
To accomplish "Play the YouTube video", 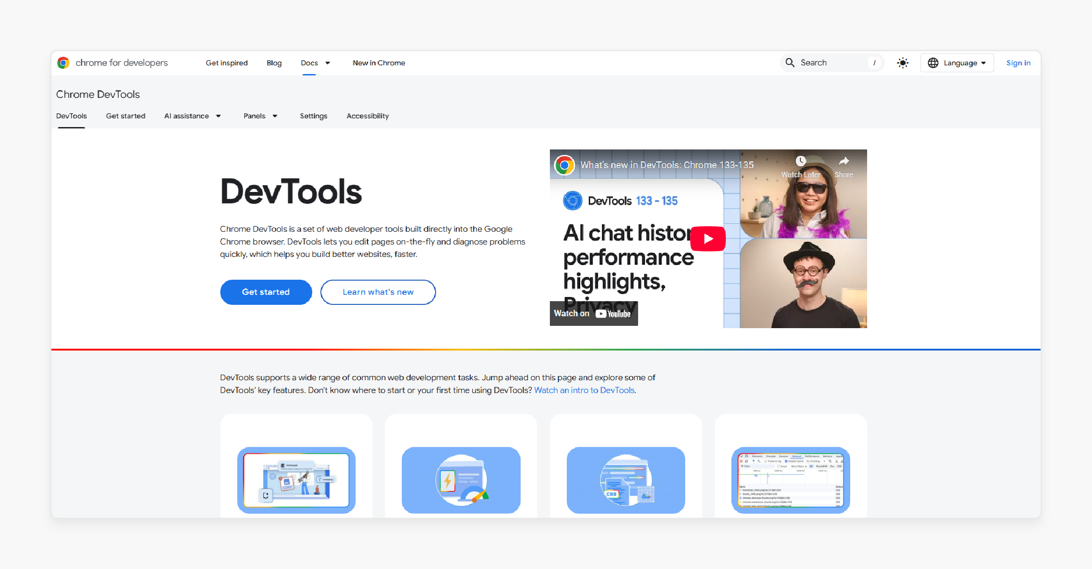I will (x=708, y=239).
